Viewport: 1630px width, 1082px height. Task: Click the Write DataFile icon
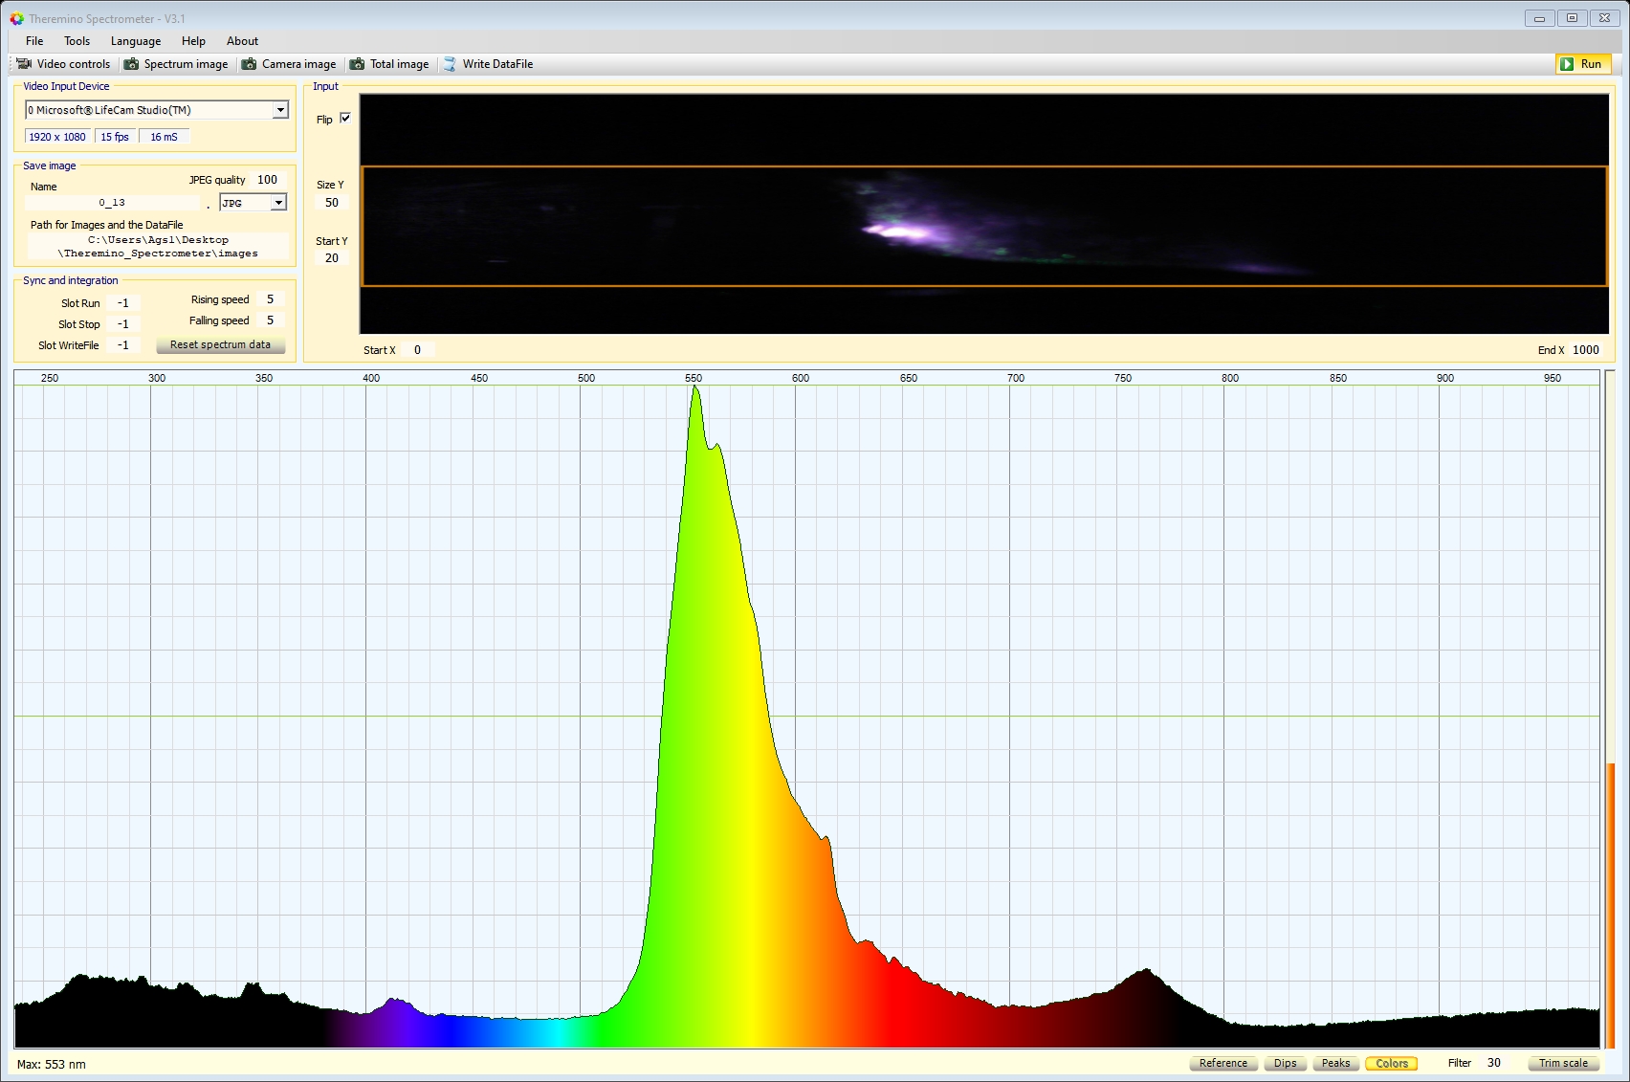tap(450, 64)
